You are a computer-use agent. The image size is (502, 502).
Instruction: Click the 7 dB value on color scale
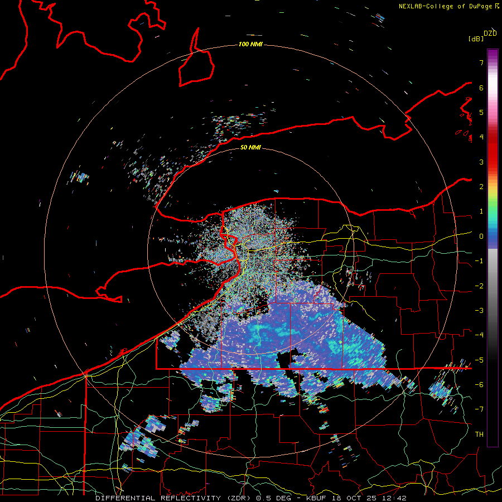click(481, 62)
